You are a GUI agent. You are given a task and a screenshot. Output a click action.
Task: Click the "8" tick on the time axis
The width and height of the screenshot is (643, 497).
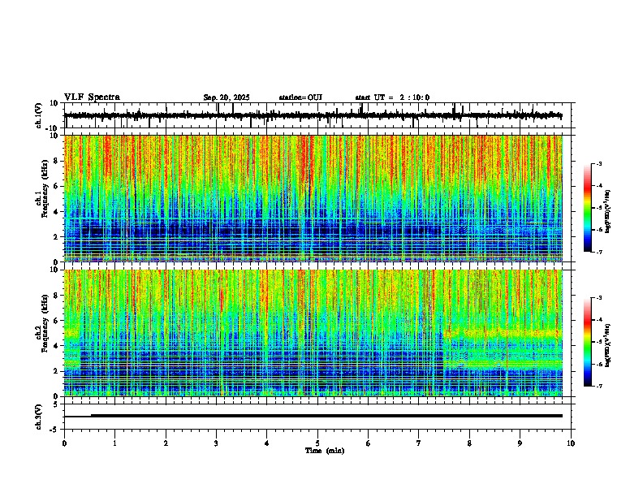469,443
